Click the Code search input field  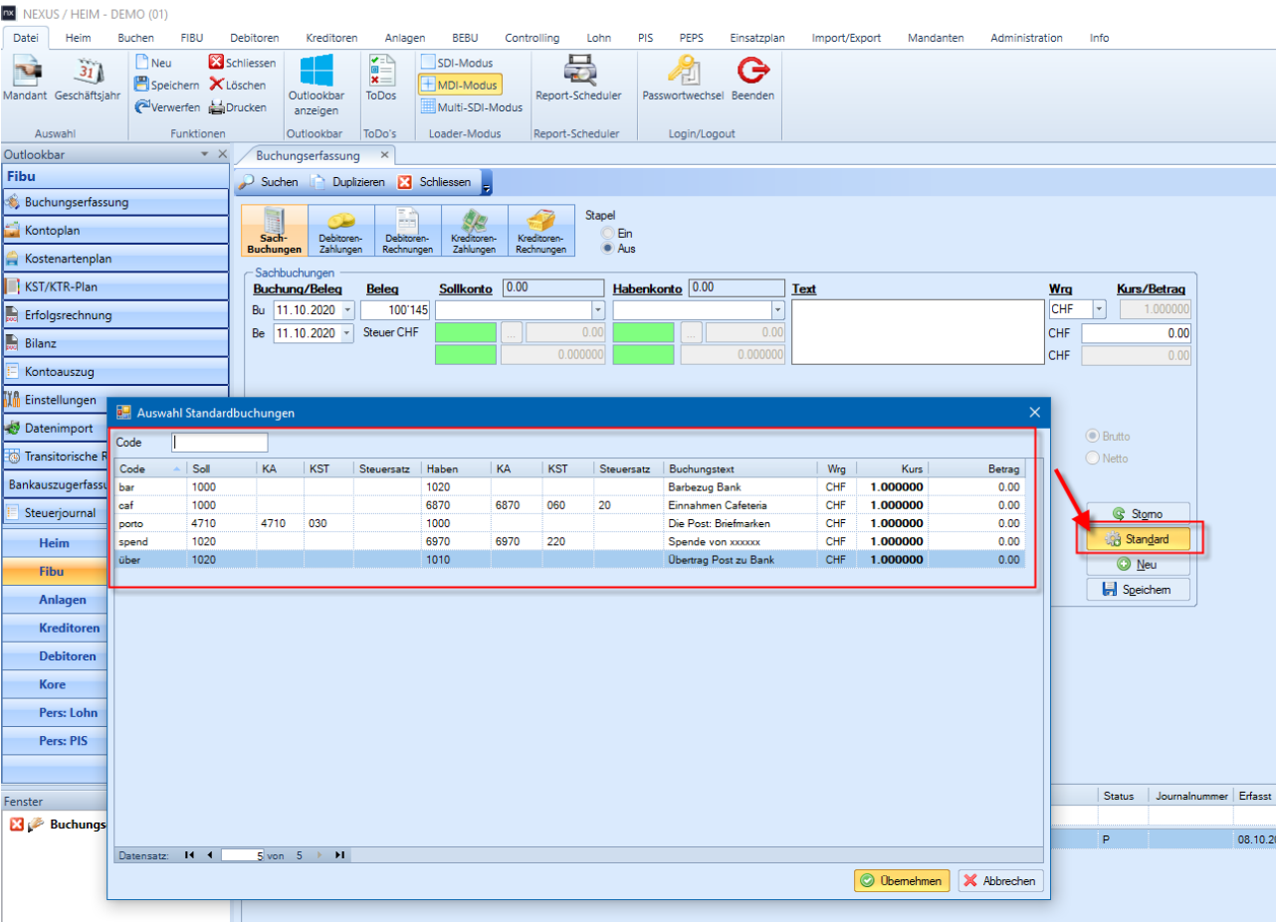click(x=220, y=443)
